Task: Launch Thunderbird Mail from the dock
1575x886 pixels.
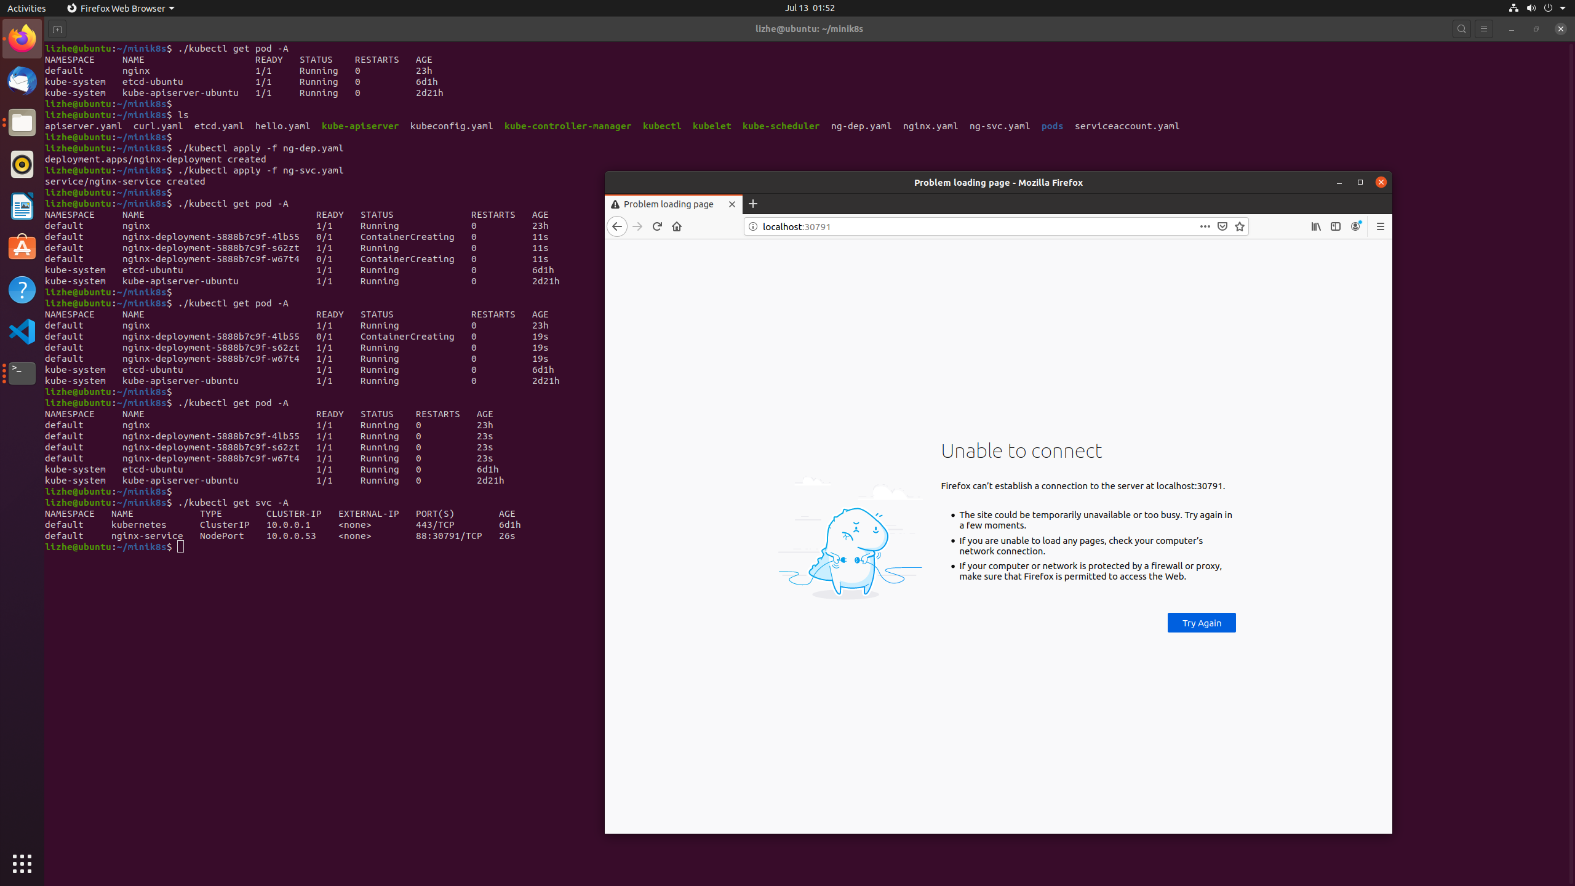Action: (x=22, y=81)
